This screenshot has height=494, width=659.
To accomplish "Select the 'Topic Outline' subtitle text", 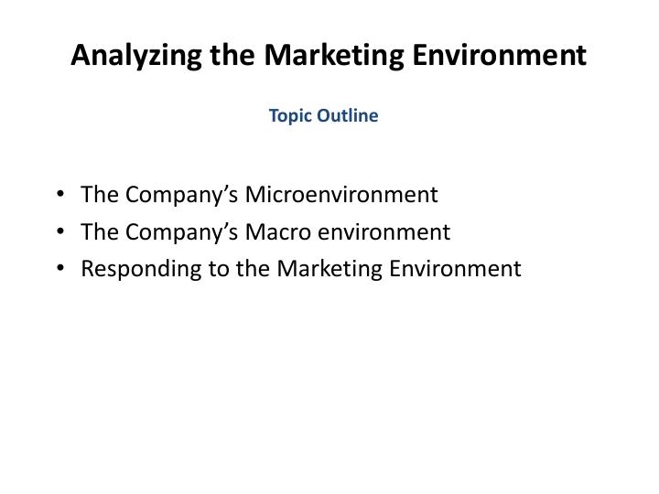I will pyautogui.click(x=323, y=116).
